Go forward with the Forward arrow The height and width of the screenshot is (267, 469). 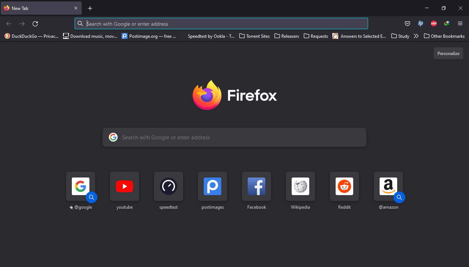tap(22, 24)
